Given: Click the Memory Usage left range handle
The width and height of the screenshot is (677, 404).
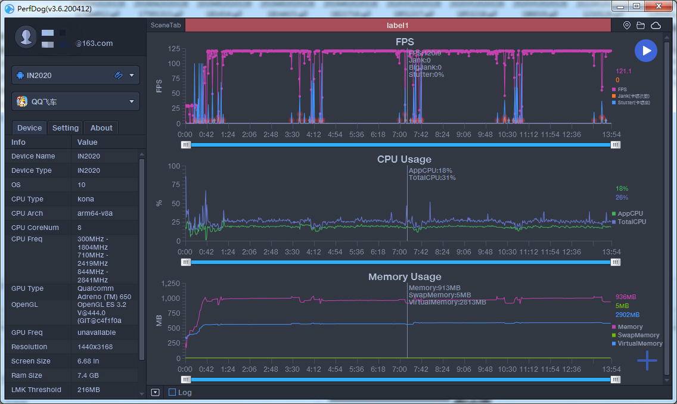Looking at the screenshot, I should click(186, 380).
